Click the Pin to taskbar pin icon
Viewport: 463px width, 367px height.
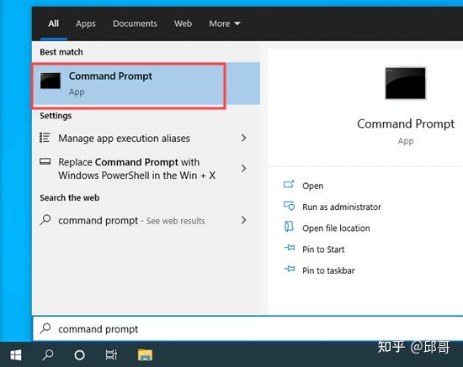(290, 269)
